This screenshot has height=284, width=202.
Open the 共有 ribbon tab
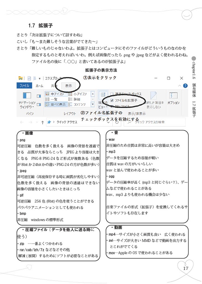[x=53, y=86]
